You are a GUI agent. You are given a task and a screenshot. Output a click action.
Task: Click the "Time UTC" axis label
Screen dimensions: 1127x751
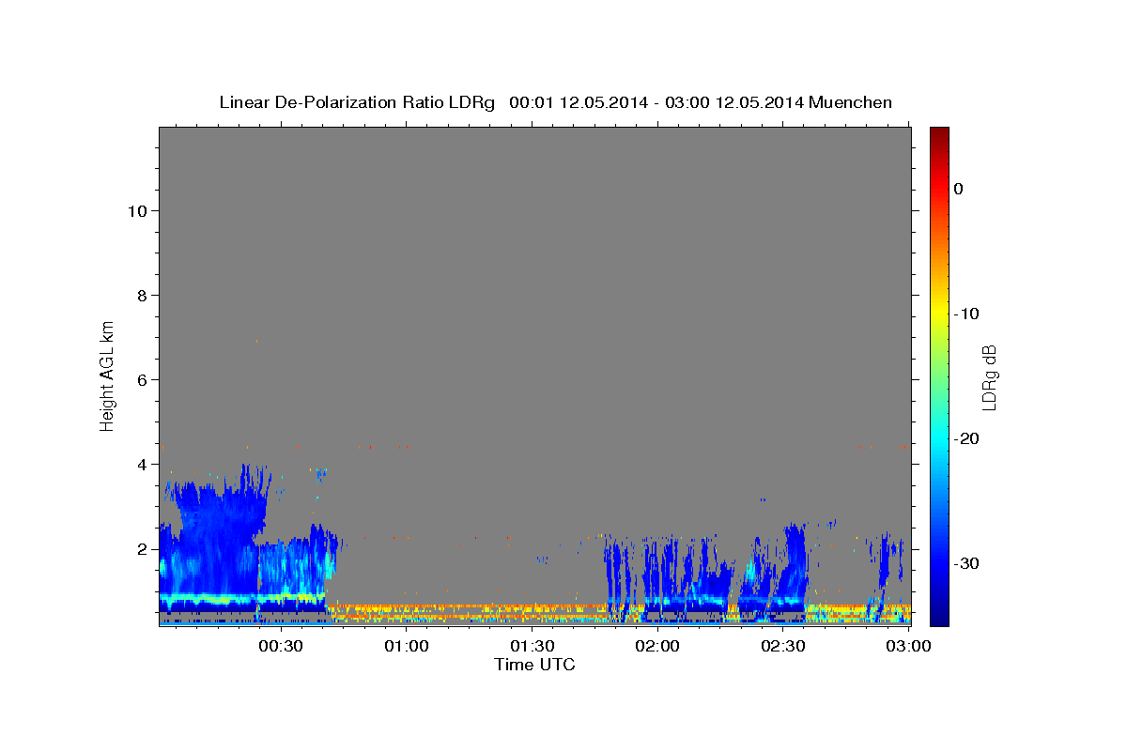(x=534, y=665)
